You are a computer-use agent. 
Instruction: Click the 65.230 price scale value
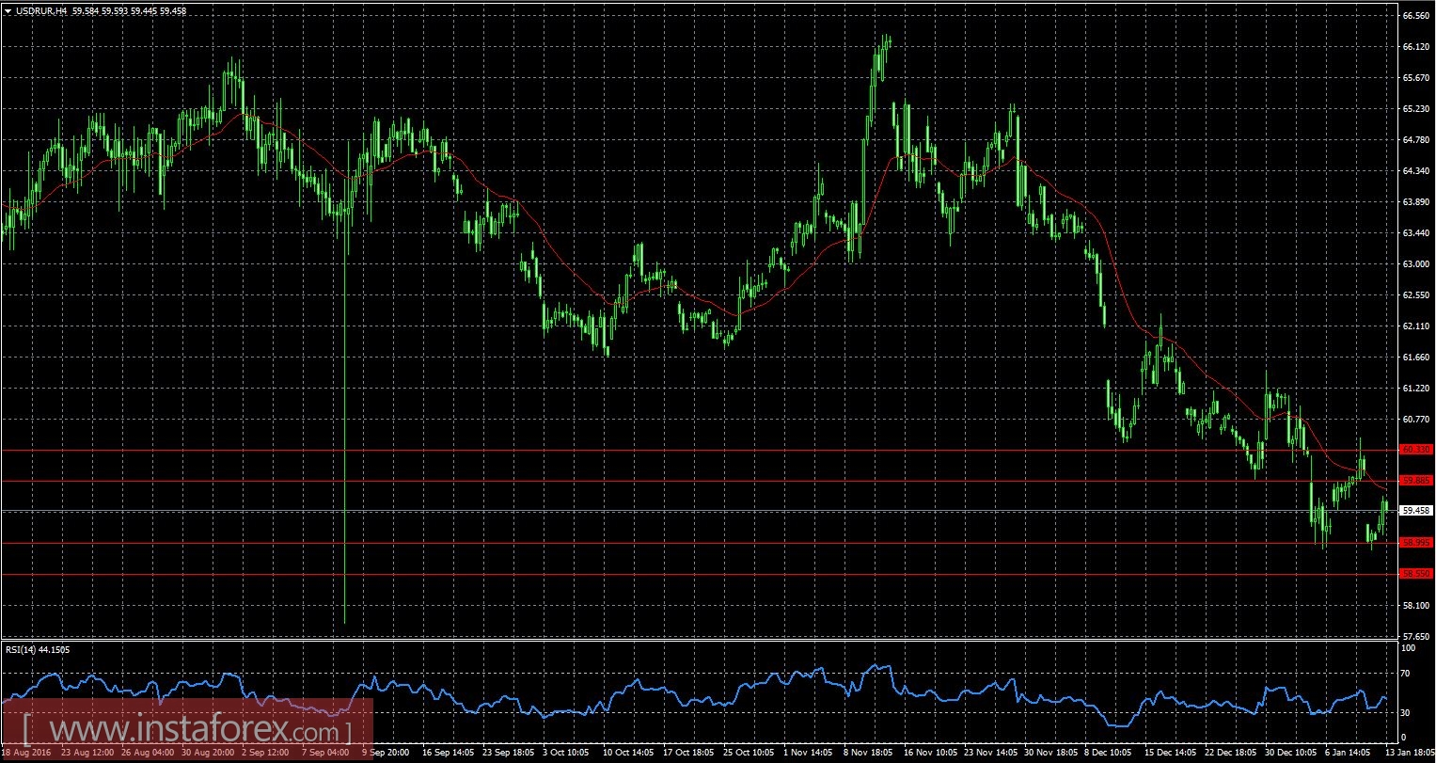[1415, 109]
